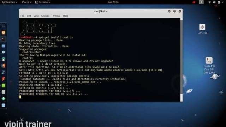The width and height of the screenshot is (226, 127).
Task: Open the Applications menu in top bar
Action: click(x=10, y=2)
